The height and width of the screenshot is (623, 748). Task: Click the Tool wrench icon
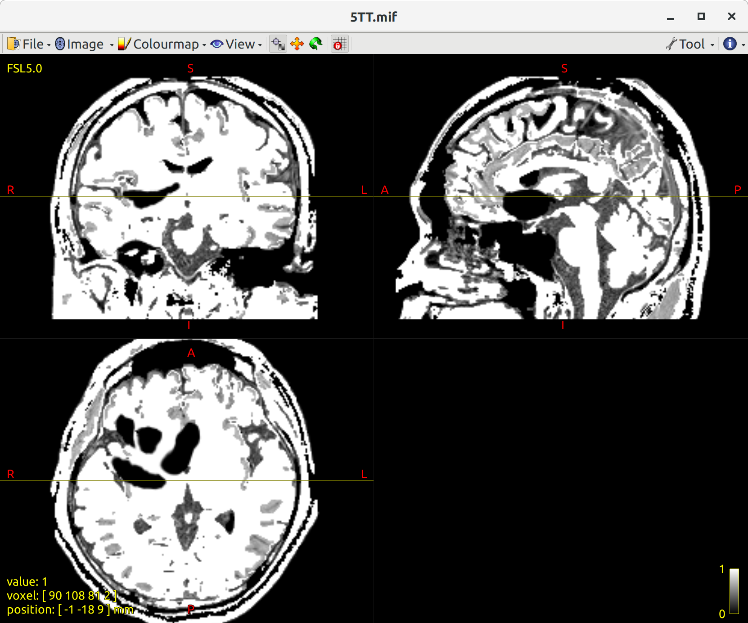(671, 44)
